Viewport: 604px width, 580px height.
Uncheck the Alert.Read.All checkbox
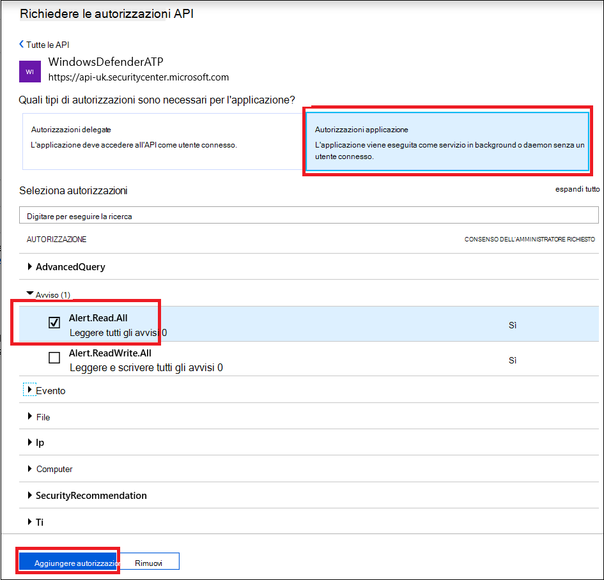pyautogui.click(x=54, y=322)
